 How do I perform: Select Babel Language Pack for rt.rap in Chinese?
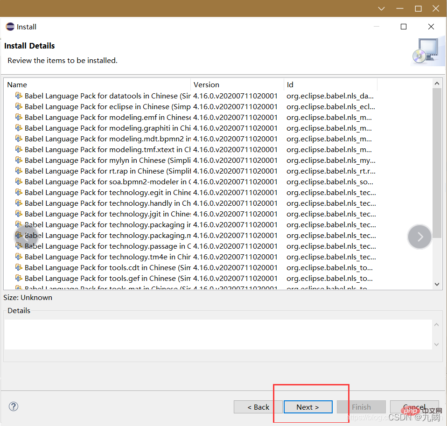[x=107, y=171]
